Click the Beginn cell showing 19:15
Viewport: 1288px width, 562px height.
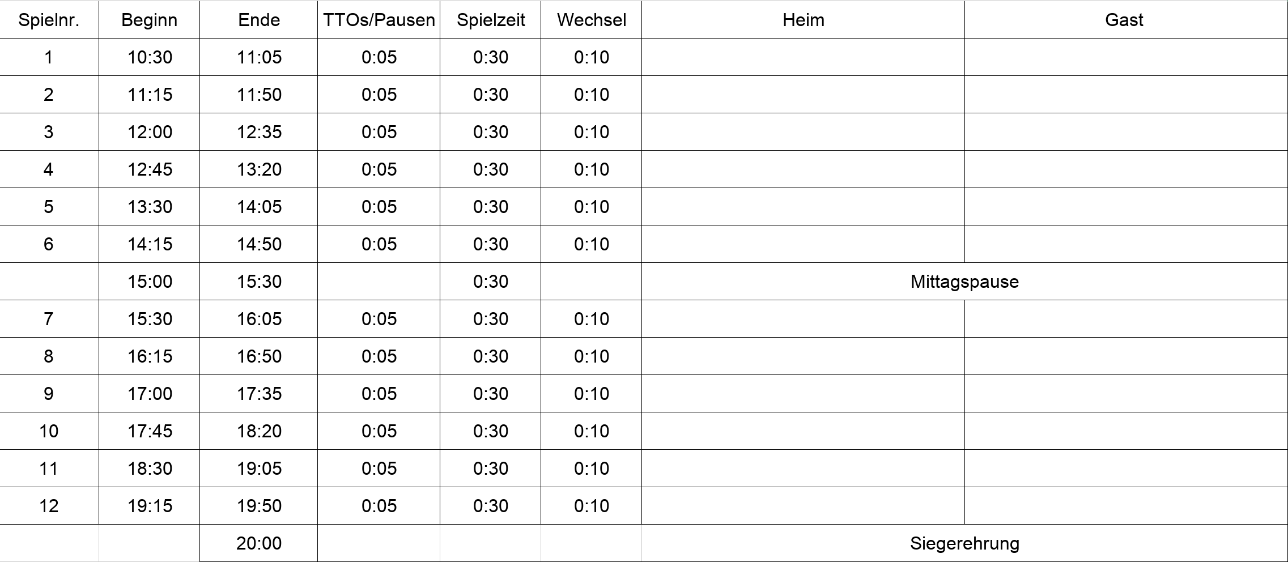tap(150, 506)
